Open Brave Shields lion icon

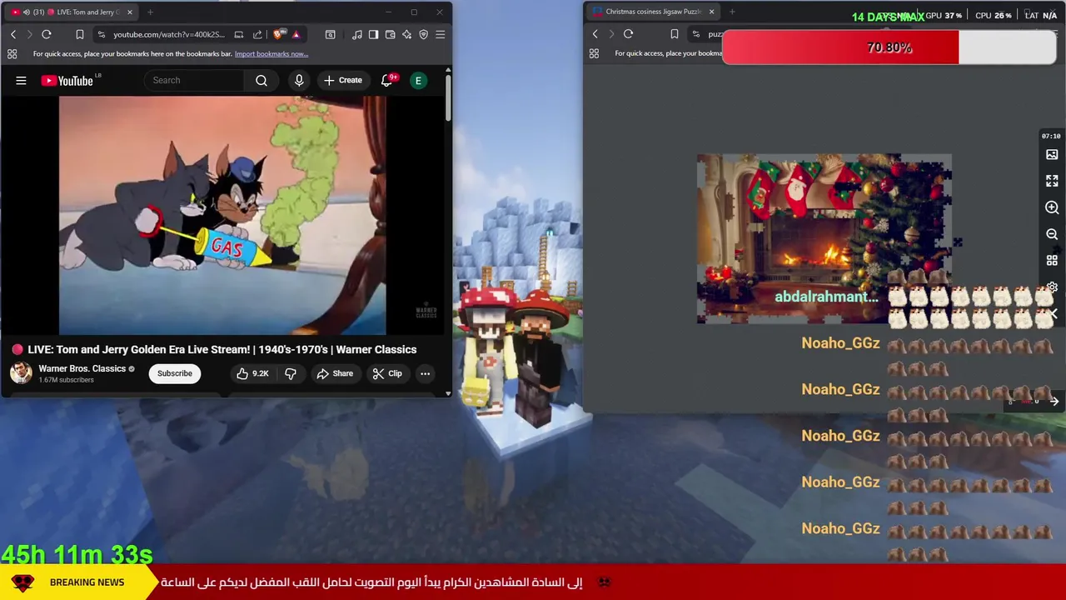[278, 34]
